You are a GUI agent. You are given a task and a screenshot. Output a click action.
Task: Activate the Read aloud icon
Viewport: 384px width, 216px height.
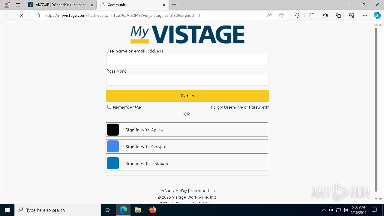[269, 15]
